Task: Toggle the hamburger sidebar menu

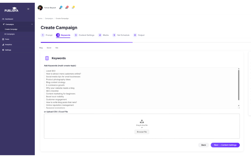Action: [28, 9]
